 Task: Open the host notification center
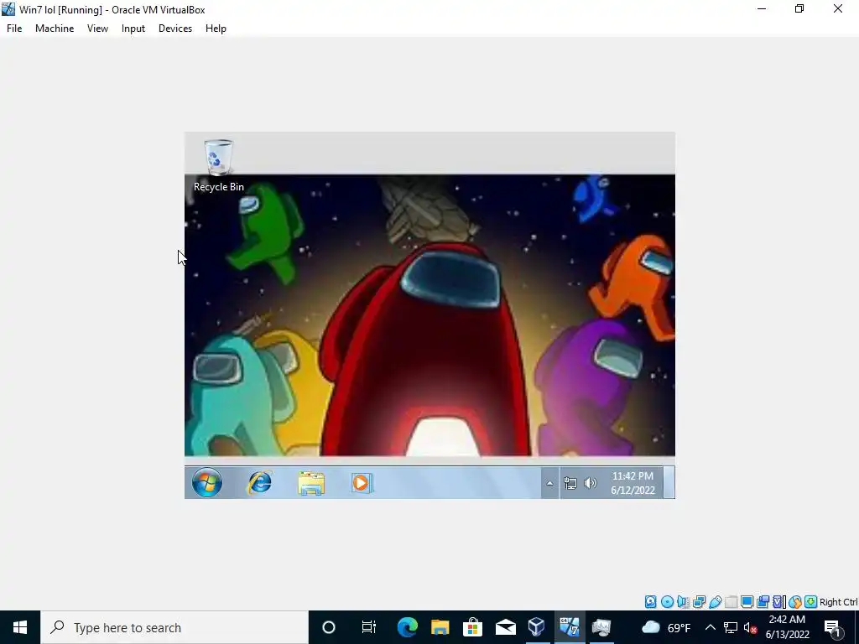click(x=832, y=628)
